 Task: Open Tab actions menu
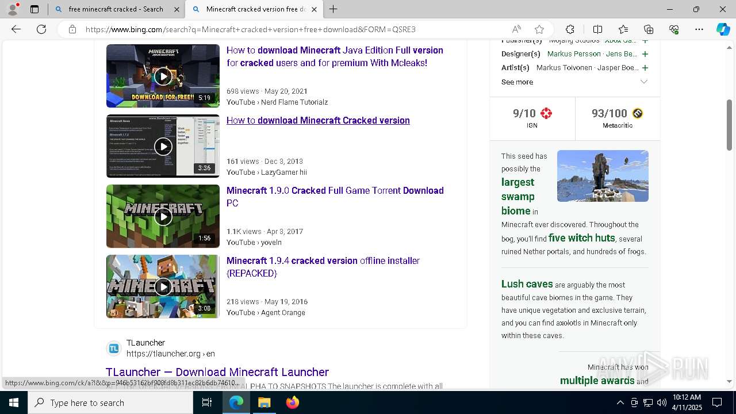coord(34,9)
